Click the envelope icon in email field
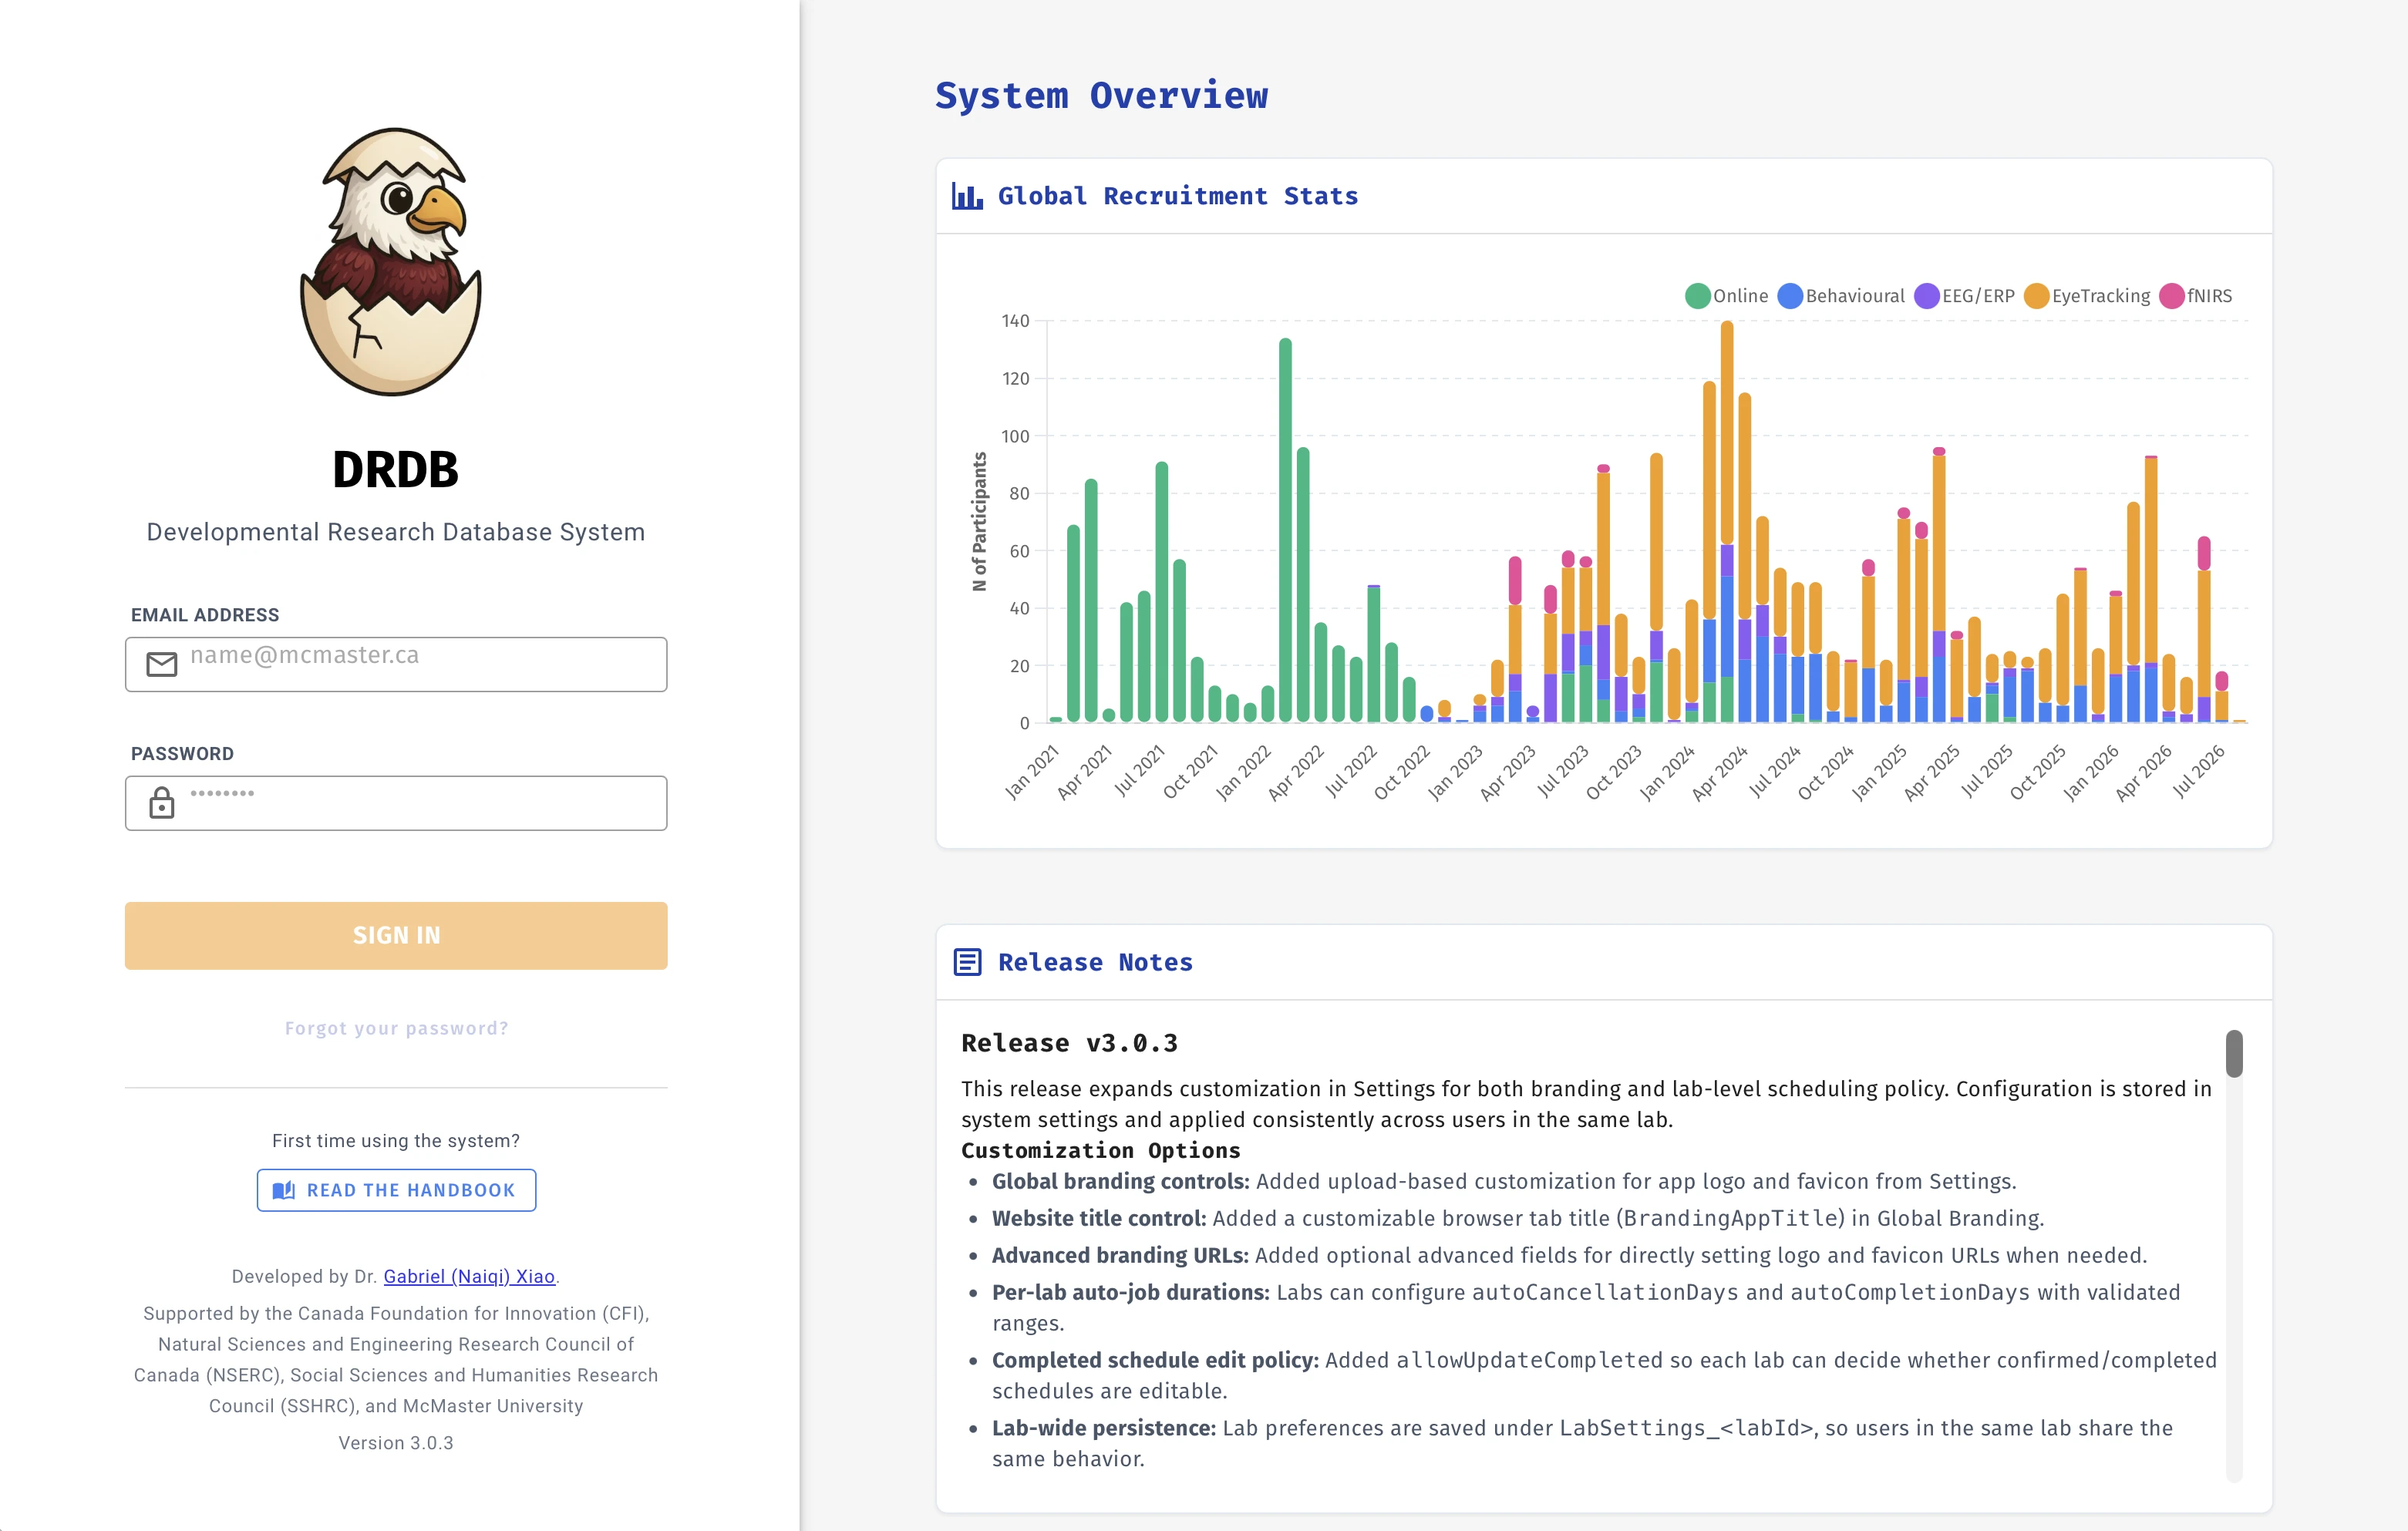 point(161,664)
